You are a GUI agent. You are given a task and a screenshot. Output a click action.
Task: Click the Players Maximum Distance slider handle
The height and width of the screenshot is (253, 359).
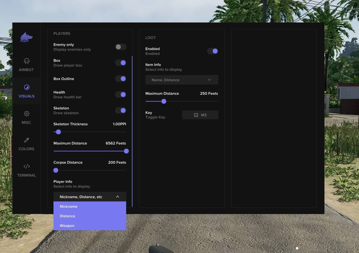(126, 151)
